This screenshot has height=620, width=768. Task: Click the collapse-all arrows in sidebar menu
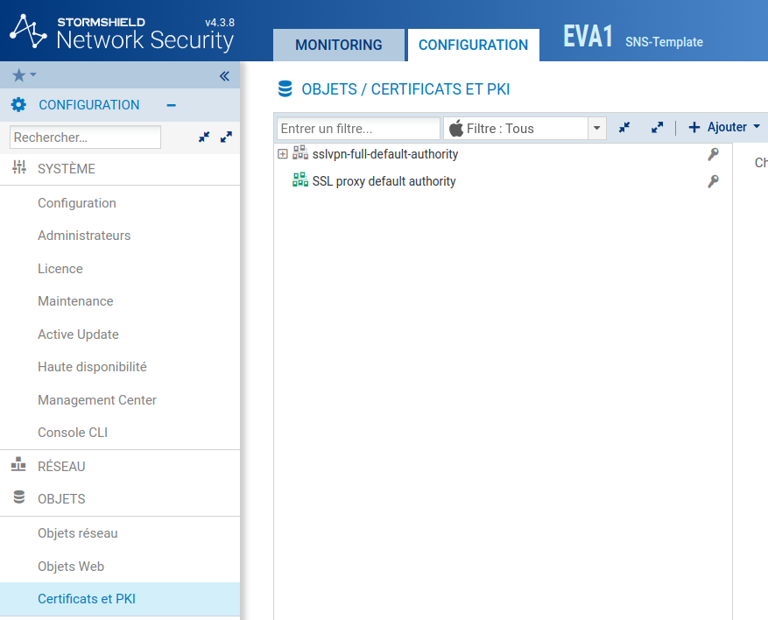click(204, 137)
